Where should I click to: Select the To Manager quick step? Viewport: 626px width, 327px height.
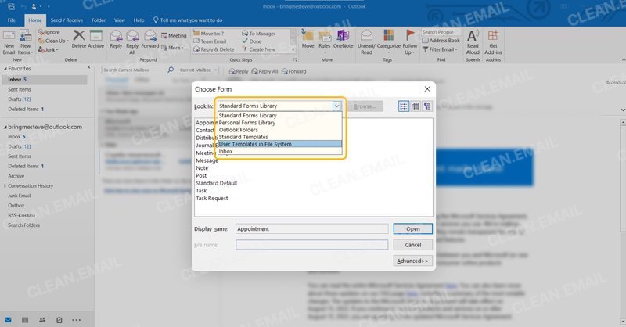[x=259, y=34]
